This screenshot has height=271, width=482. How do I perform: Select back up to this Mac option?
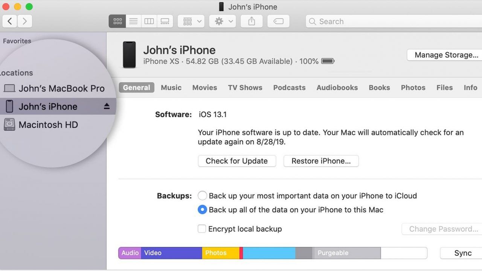(202, 210)
